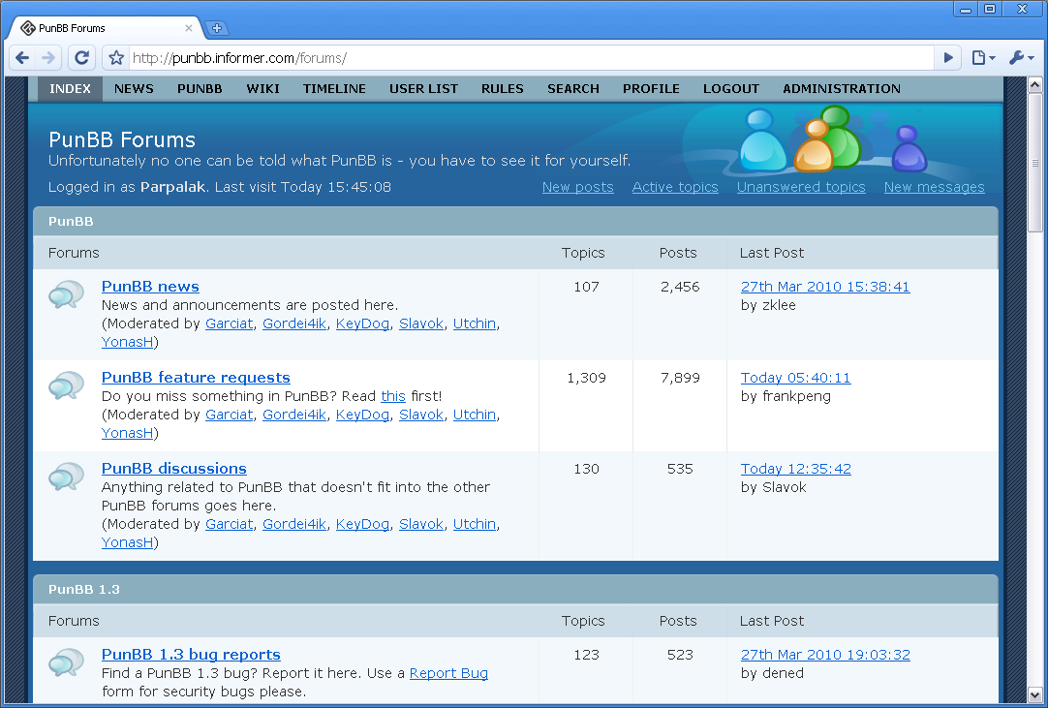Viewport: 1048px width, 708px height.
Task: Click the PunBB feature requests speech bubble icon
Action: click(66, 385)
